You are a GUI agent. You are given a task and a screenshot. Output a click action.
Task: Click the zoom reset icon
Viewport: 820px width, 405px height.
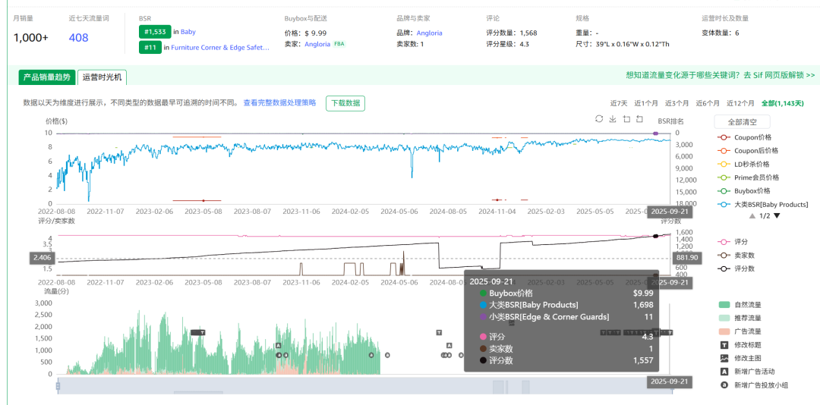coord(640,119)
